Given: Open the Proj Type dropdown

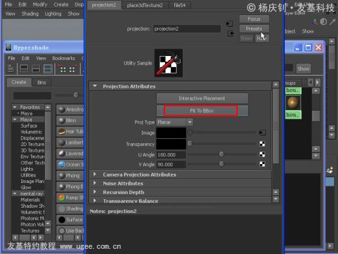Looking at the screenshot, I should [175, 122].
